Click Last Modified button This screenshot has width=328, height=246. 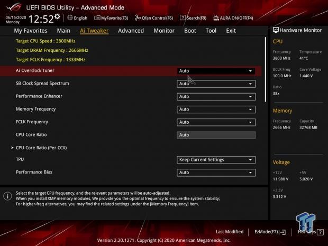pyautogui.click(x=230, y=232)
